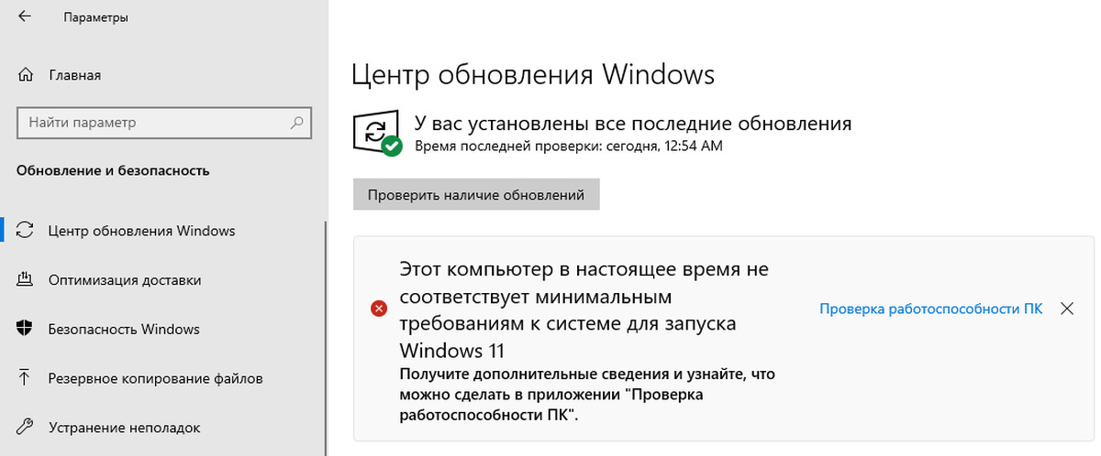Click the Главная home icon
The height and width of the screenshot is (456, 1101).
click(x=28, y=75)
